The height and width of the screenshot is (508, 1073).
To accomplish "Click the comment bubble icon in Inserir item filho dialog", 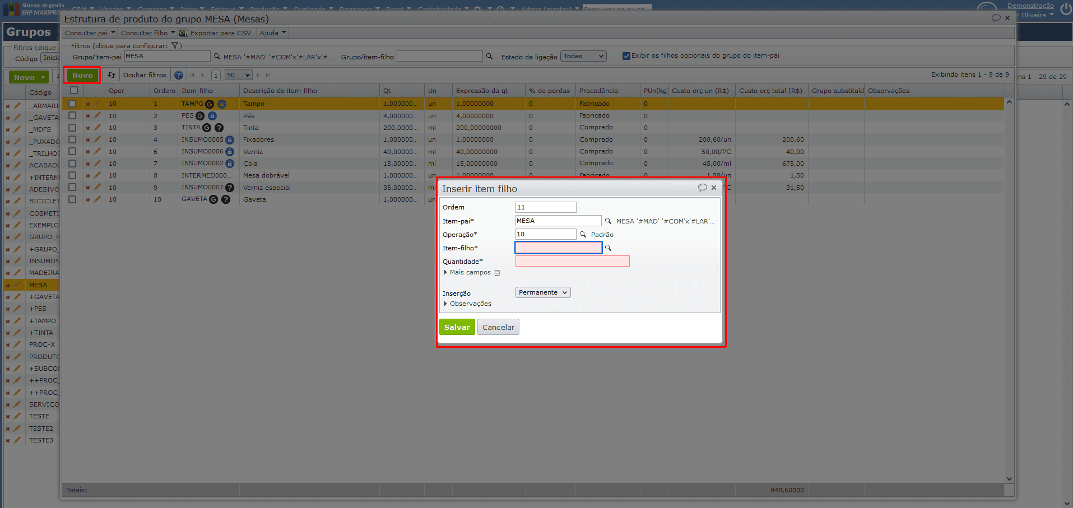I will click(x=702, y=188).
